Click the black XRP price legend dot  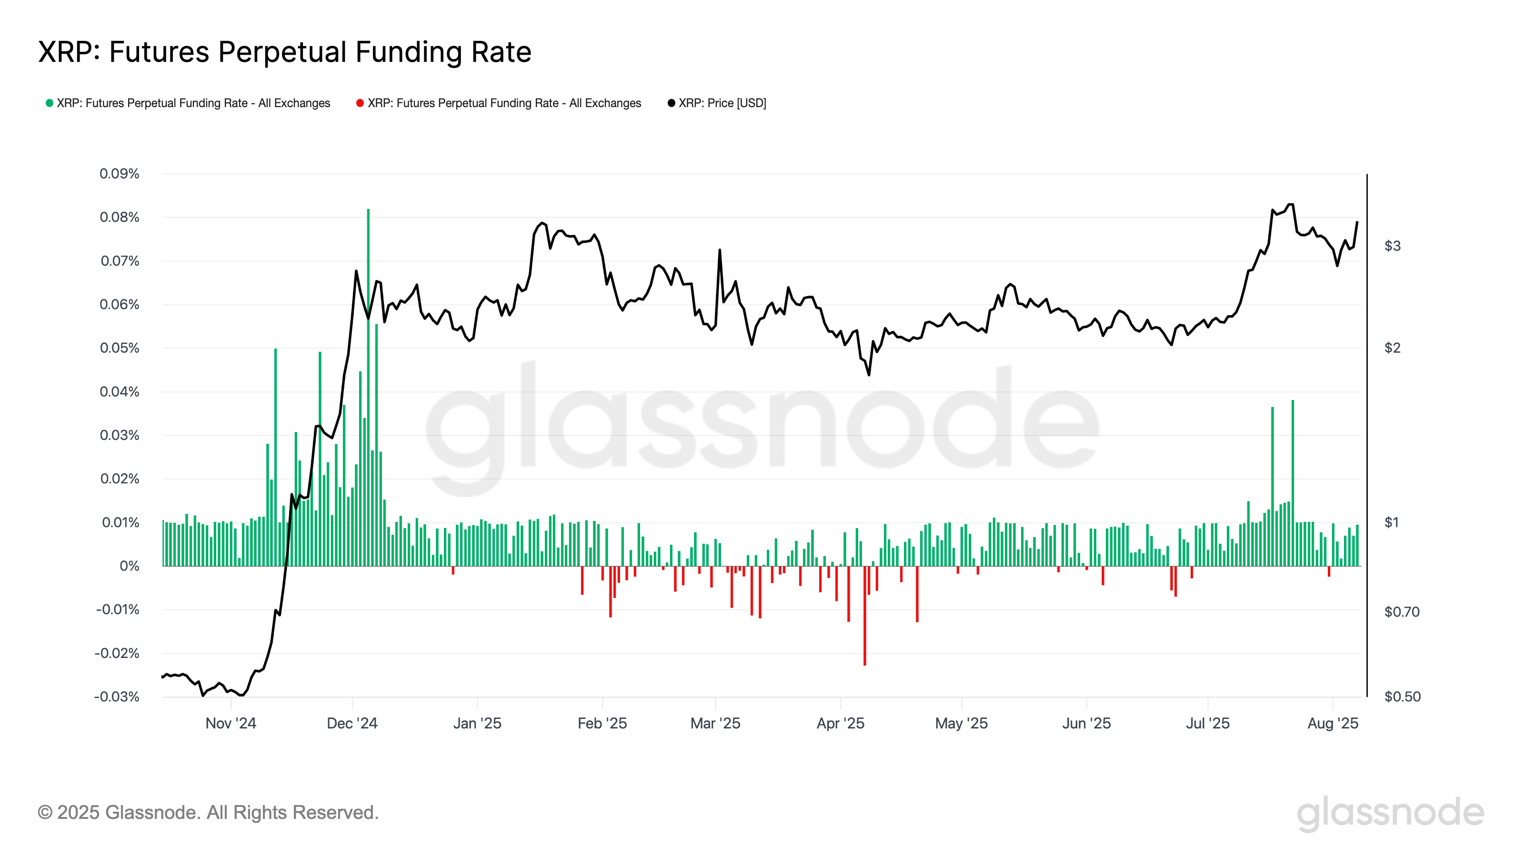[x=671, y=103]
